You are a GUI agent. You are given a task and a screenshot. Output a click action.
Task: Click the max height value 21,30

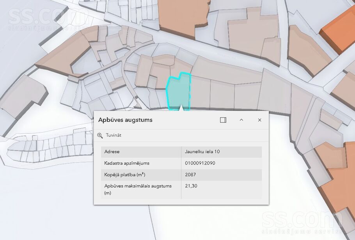point(191,186)
